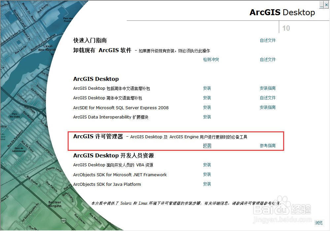
Task: Install ArcObjects SDK for Microsoft .NET Framework
Action: click(x=207, y=175)
